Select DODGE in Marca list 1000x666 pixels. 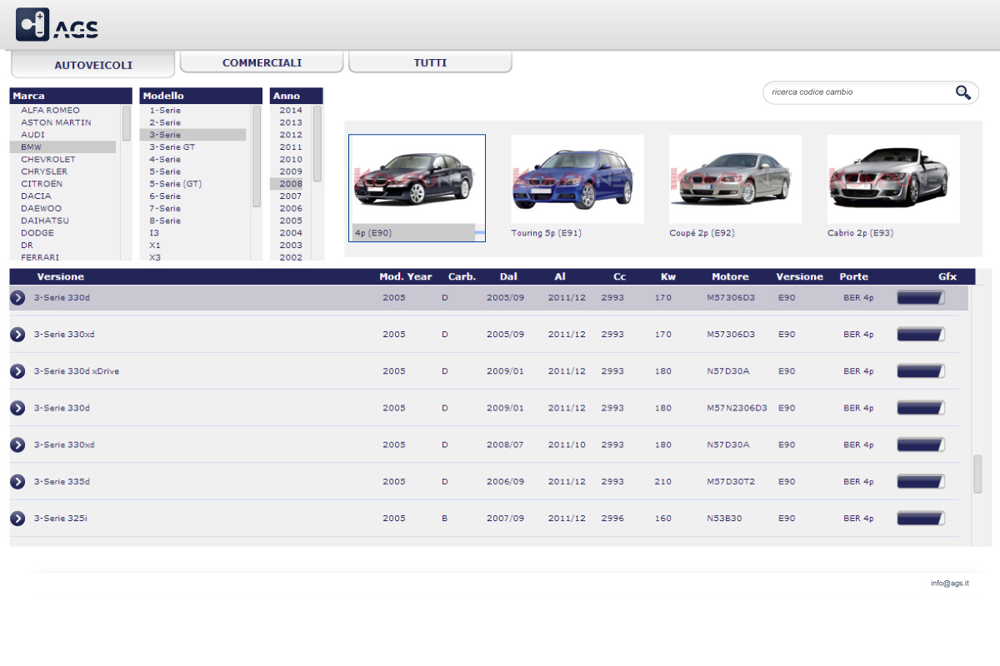coord(37,233)
